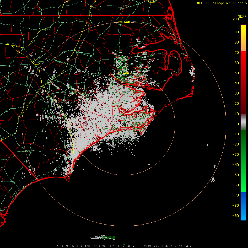Image resolution: width=248 pixels, height=248 pixels.
Task: Click the NEXR label above color scale
Action: coord(242,17)
